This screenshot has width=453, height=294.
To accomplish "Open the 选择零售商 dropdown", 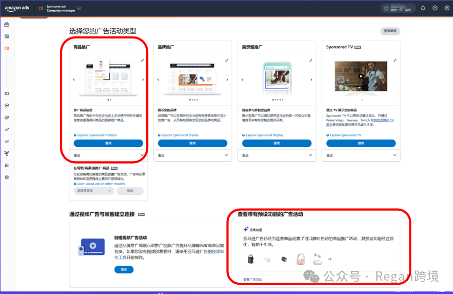I will [x=94, y=191].
